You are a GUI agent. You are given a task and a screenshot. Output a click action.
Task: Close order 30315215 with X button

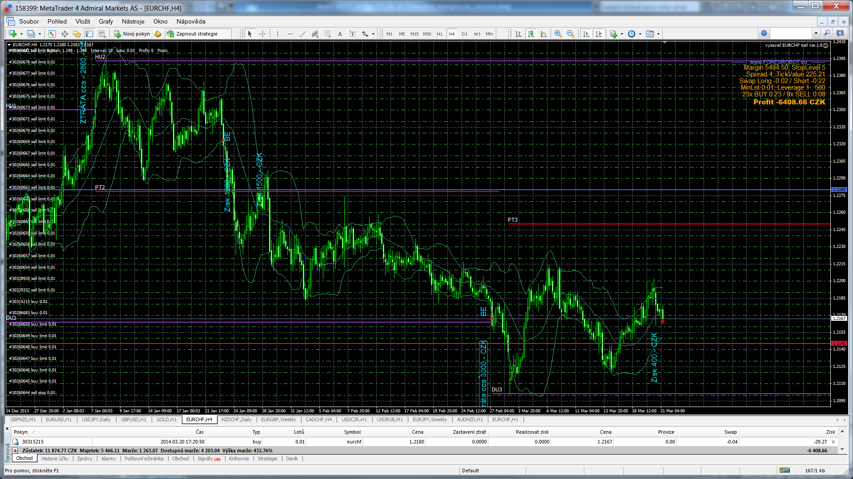833,442
